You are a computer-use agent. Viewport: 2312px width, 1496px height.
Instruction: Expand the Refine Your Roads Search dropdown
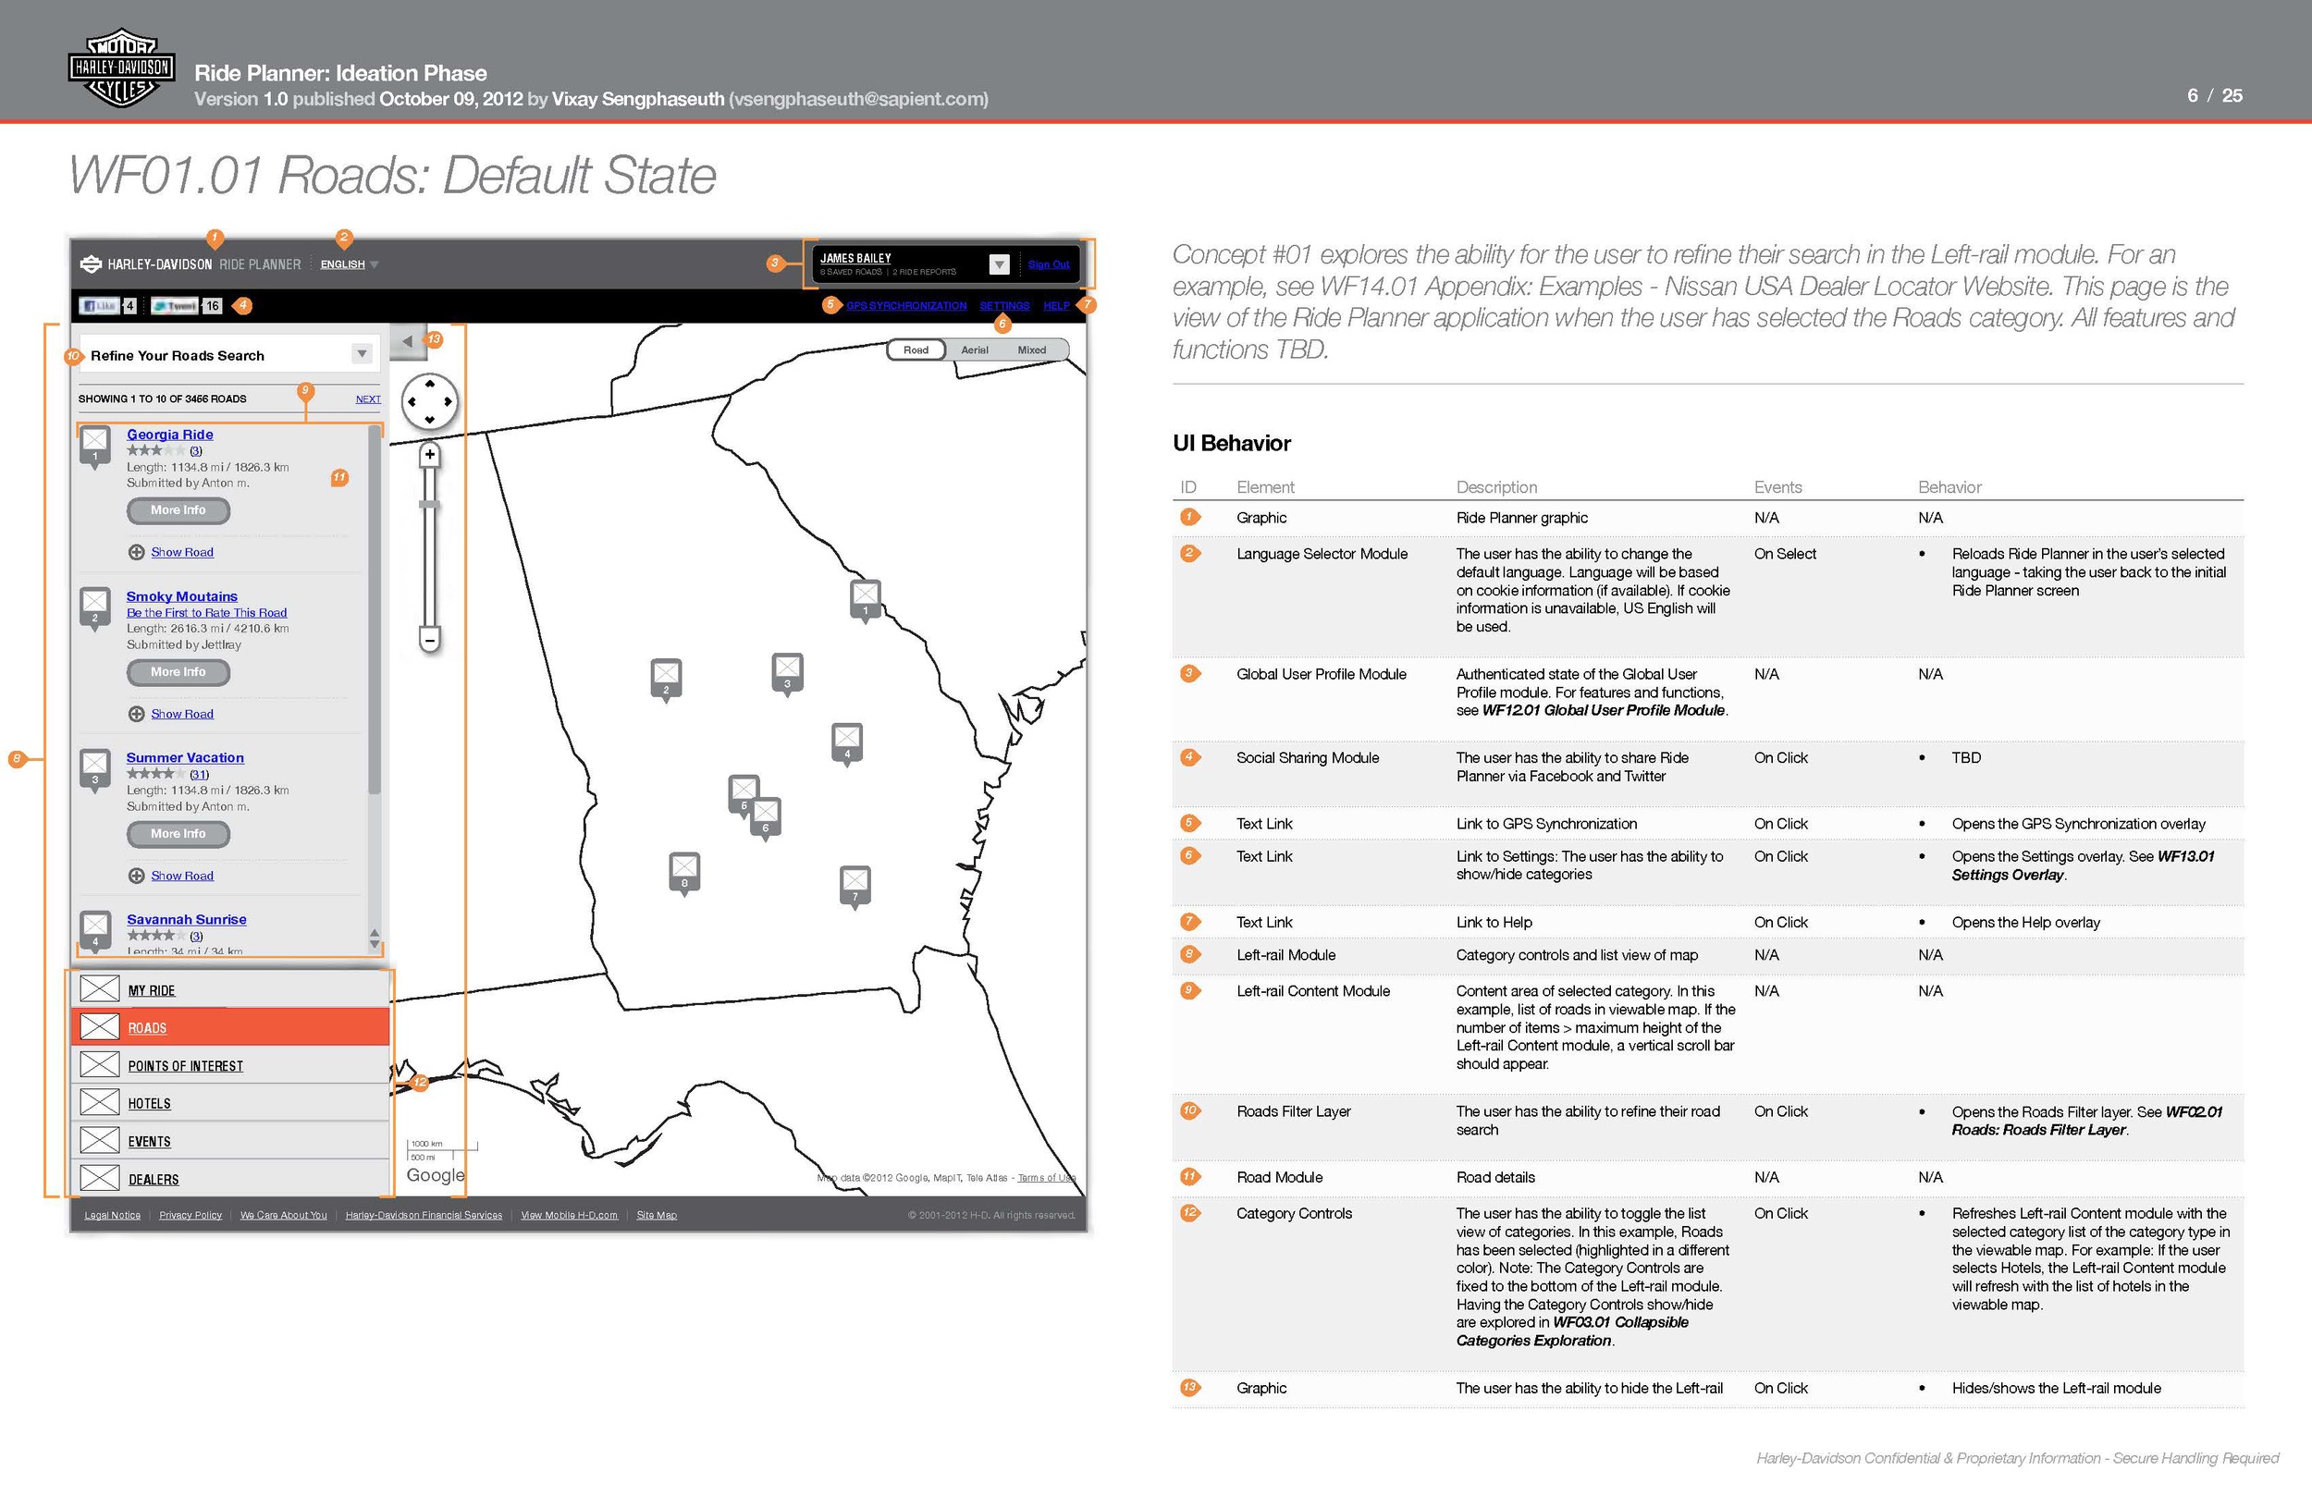(x=362, y=354)
